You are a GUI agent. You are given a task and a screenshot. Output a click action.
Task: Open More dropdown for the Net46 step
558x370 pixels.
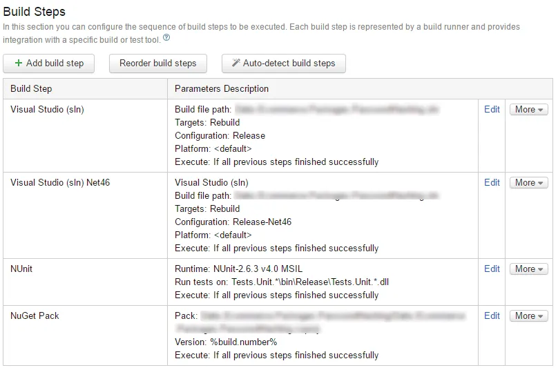click(x=528, y=182)
